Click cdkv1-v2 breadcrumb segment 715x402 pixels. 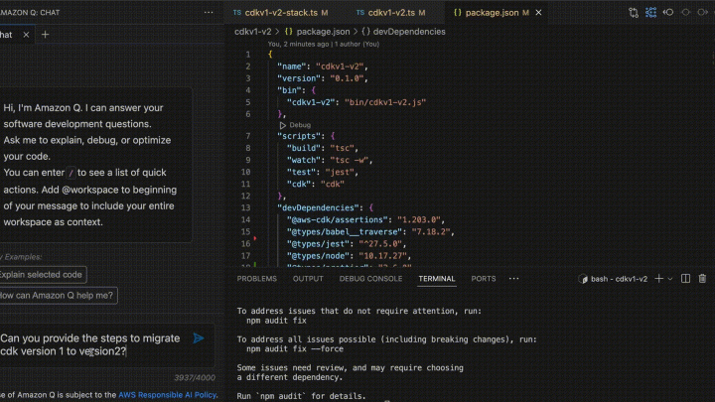(252, 32)
